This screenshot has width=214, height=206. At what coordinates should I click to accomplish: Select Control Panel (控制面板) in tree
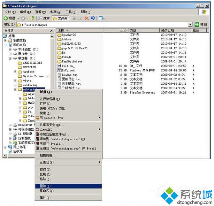point(22,138)
